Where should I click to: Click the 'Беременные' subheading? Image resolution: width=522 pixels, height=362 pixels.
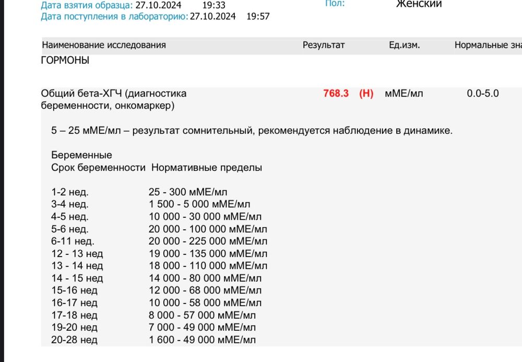[x=81, y=155]
